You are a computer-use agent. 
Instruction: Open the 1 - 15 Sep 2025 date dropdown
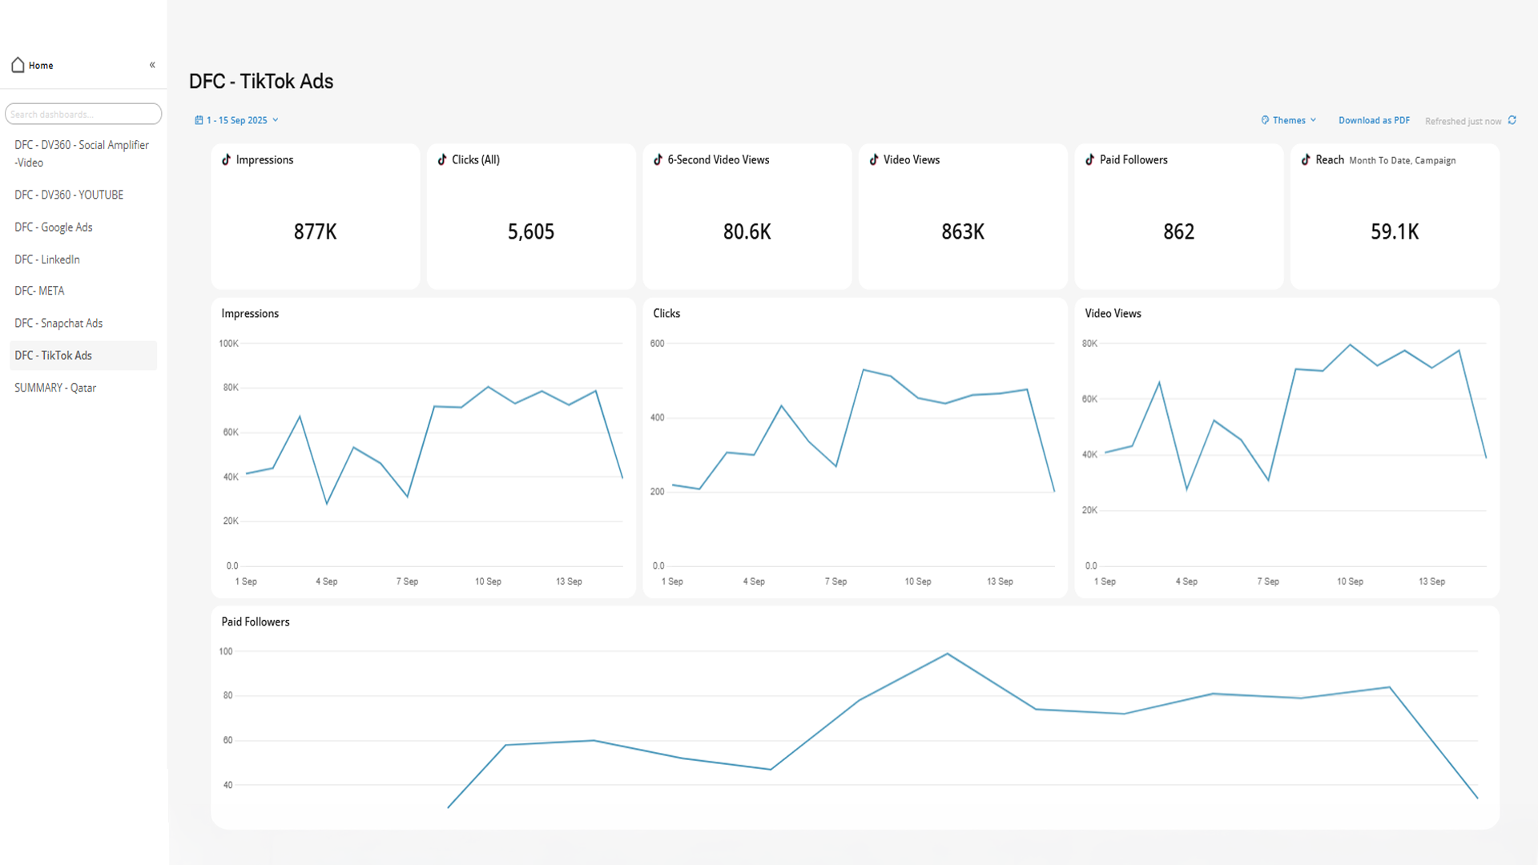237,120
